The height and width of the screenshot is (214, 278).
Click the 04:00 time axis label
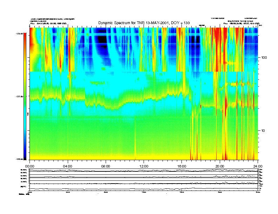point(68,166)
